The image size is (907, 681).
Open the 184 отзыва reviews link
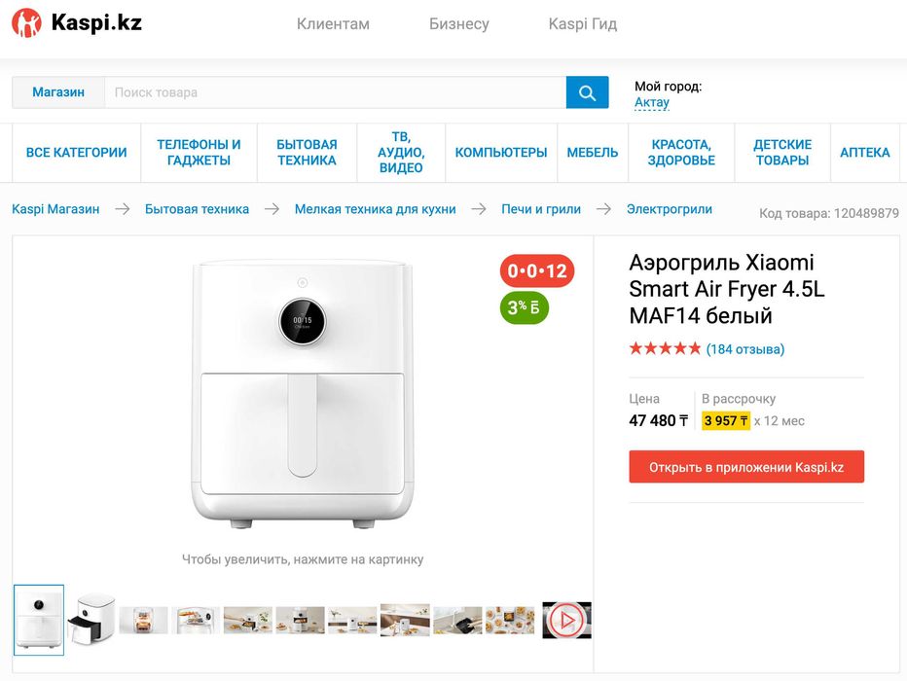745,349
